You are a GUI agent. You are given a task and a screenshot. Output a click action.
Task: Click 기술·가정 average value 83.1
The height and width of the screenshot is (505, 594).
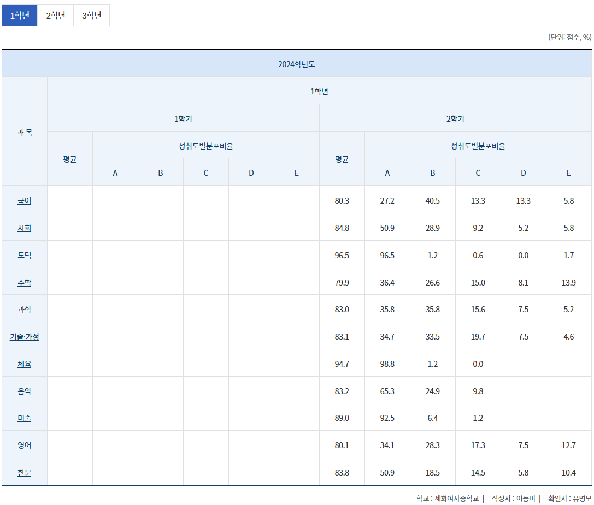click(342, 336)
